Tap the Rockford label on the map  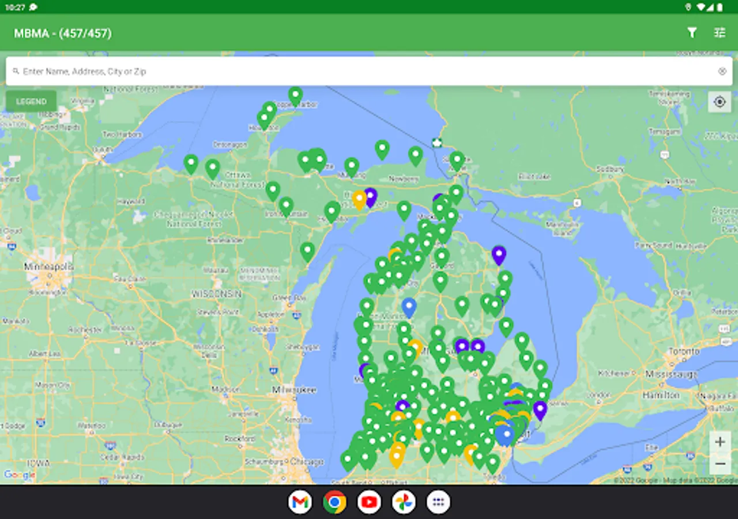[240, 438]
